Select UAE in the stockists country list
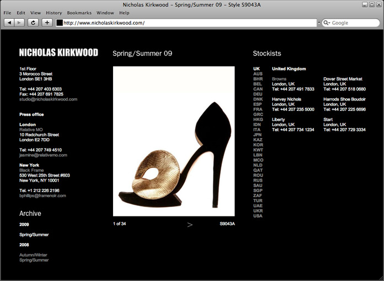384x281 pixels. [x=258, y=206]
